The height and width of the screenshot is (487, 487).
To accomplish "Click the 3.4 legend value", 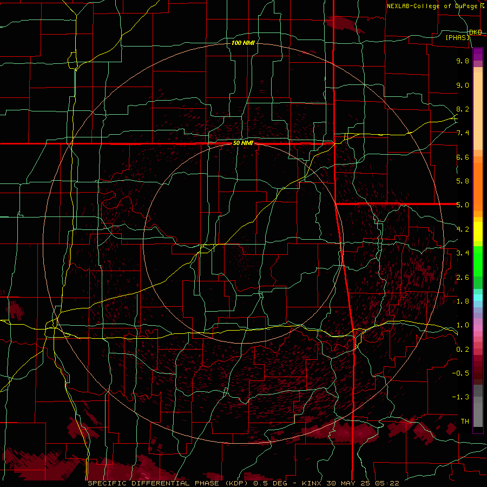I will pyautogui.click(x=463, y=253).
